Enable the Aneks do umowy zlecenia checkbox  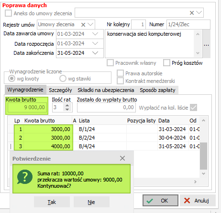[8, 13]
